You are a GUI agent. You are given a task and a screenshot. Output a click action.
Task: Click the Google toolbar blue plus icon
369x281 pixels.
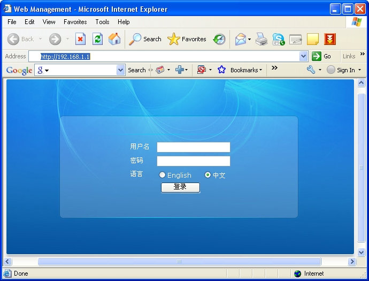[180, 70]
